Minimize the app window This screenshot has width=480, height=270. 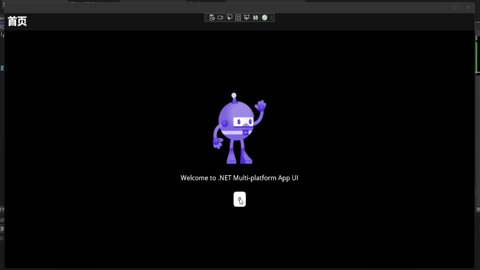442,7
